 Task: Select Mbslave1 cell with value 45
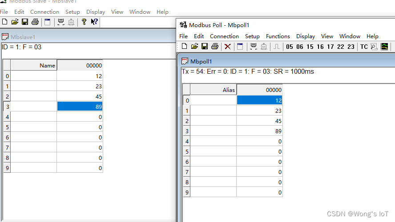pos(80,96)
